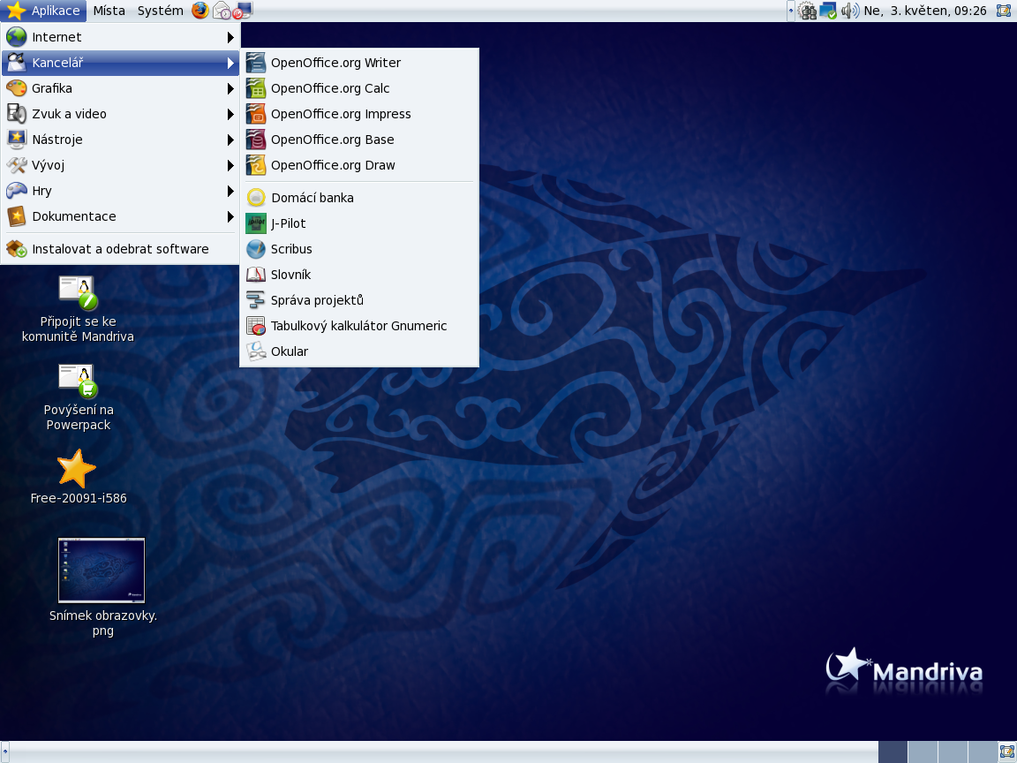This screenshot has height=763, width=1017.
Task: Open the volume speaker control
Action: [x=849, y=11]
